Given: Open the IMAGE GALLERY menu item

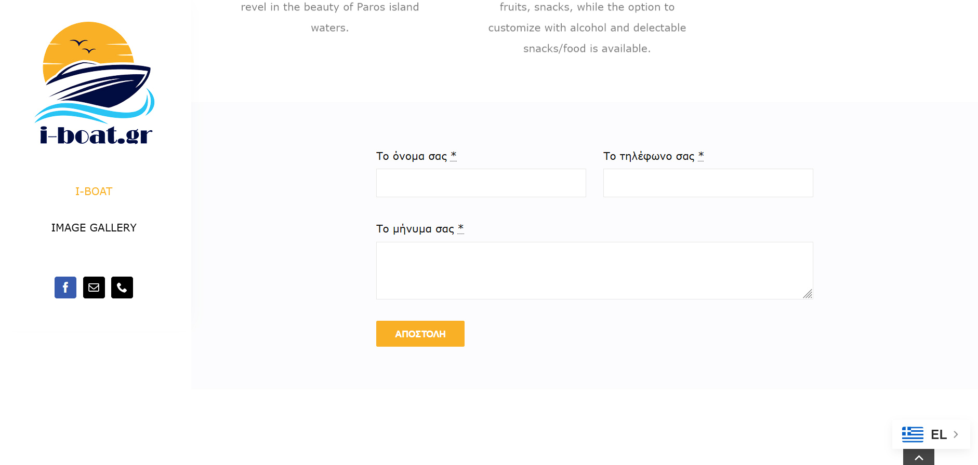Looking at the screenshot, I should click(x=94, y=228).
